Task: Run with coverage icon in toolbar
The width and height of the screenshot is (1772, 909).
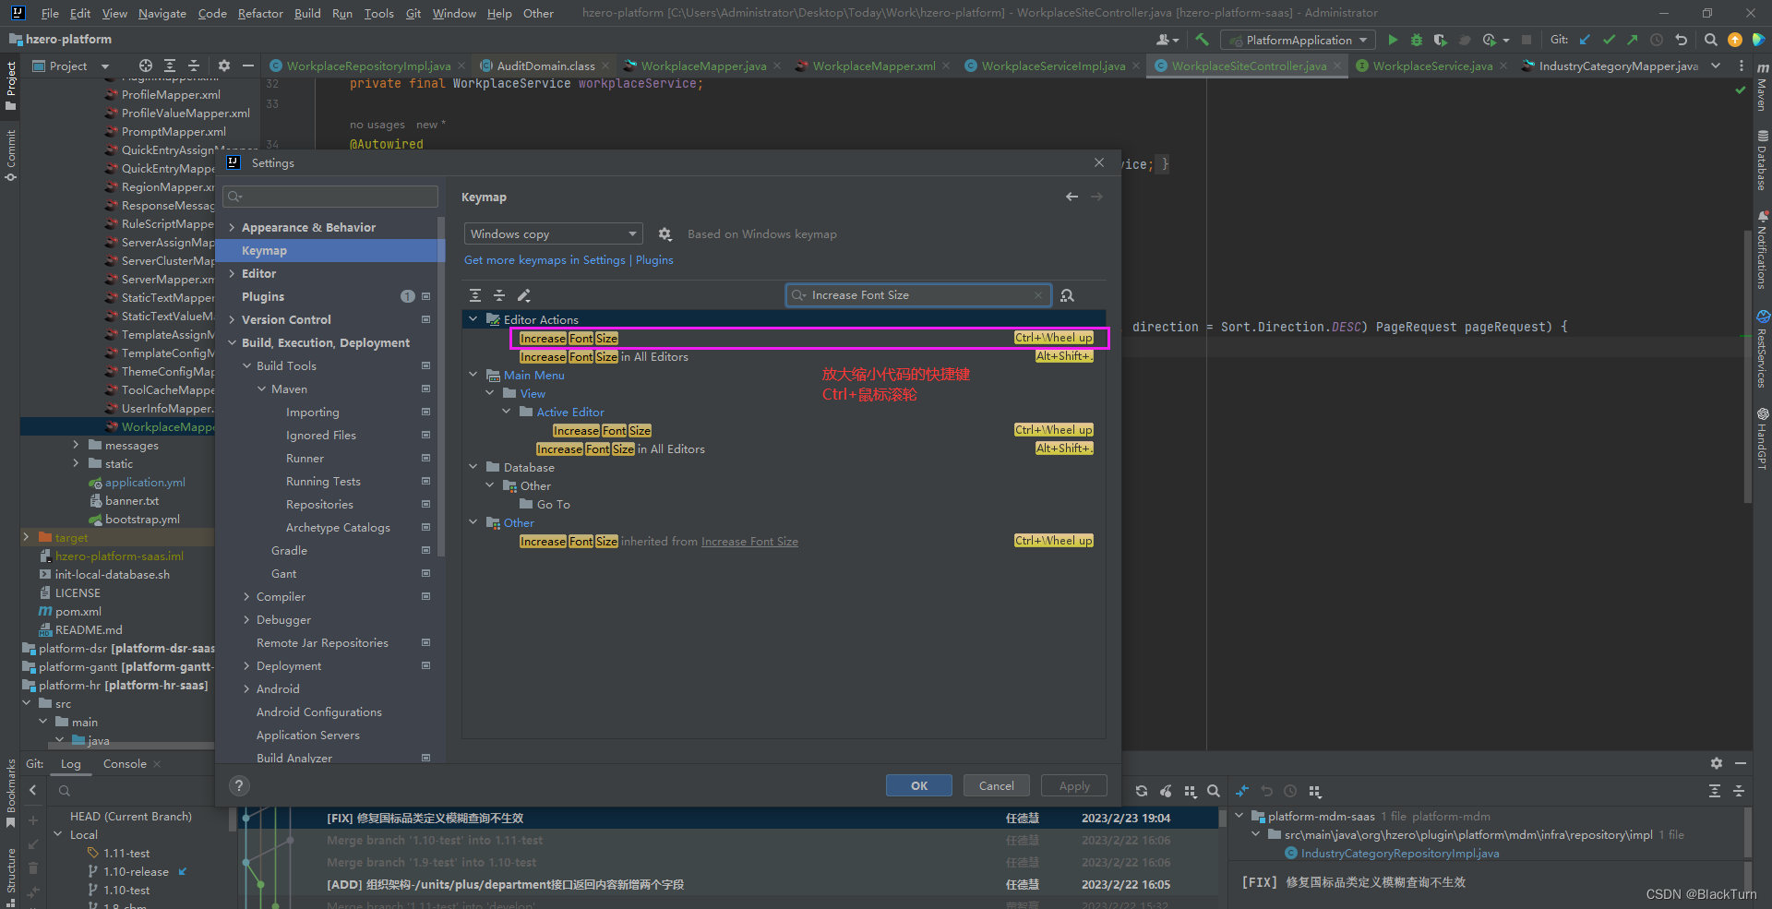Action: [1440, 40]
